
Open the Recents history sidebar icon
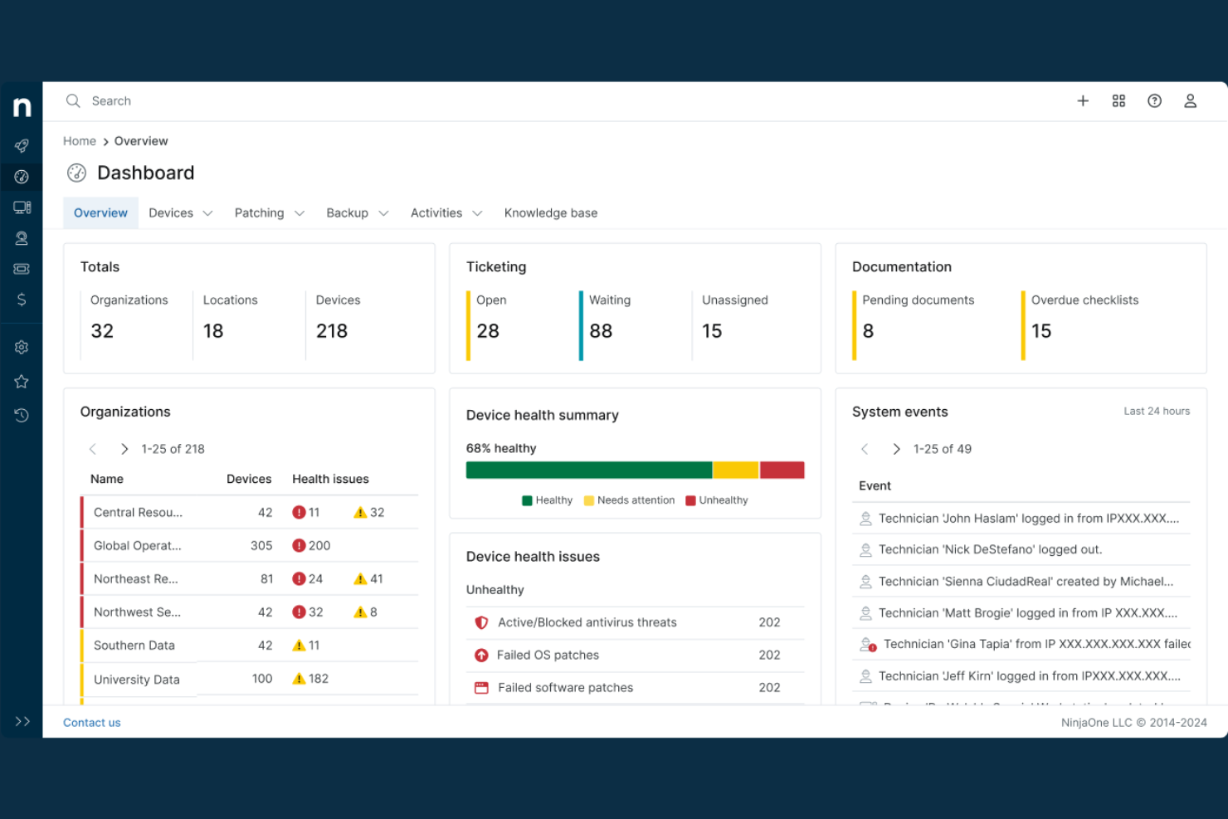[22, 415]
